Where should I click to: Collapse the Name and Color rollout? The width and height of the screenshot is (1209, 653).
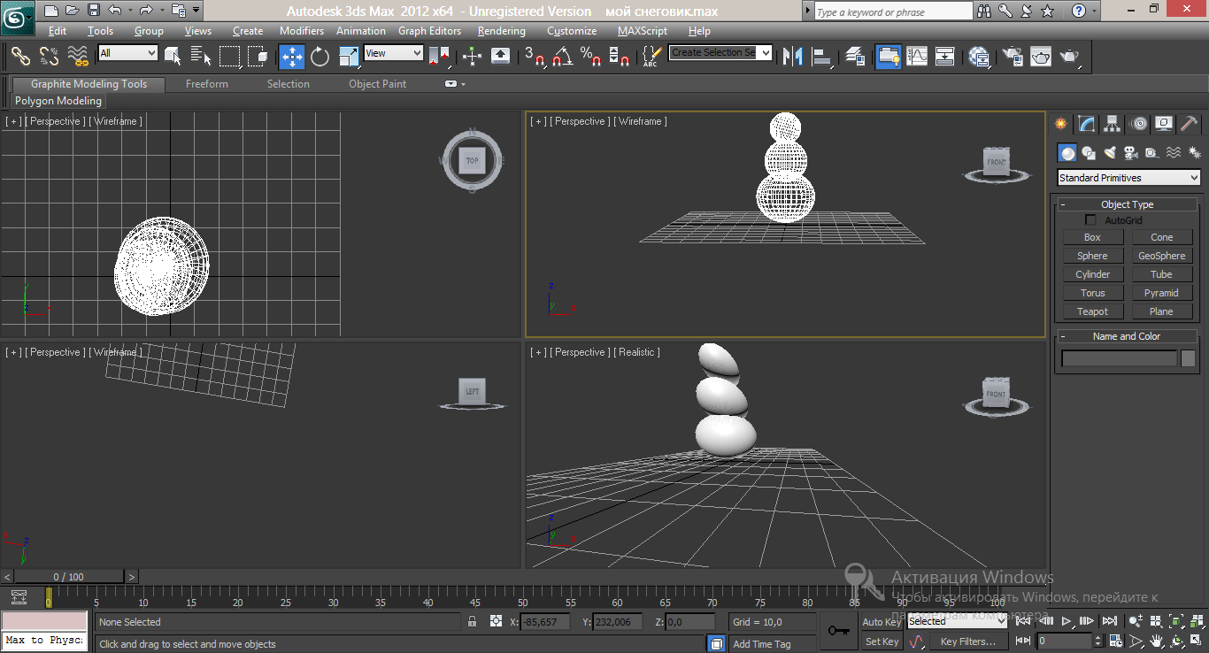pos(1127,336)
